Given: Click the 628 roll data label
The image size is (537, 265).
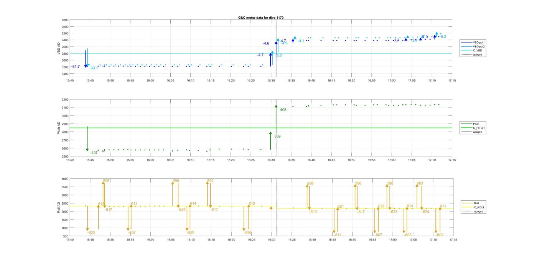Looking at the screenshot, I should pos(381,206).
